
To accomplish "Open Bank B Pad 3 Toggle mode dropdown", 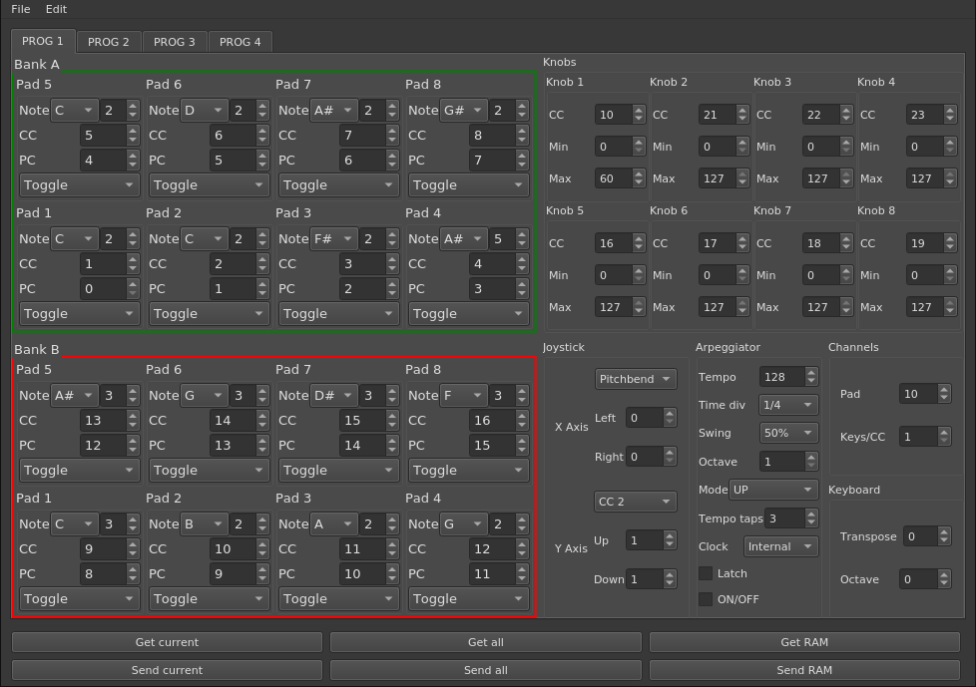I will point(338,599).
